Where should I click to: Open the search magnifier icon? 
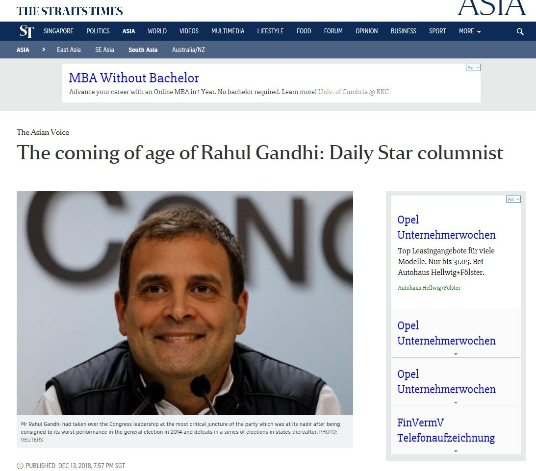coord(520,31)
